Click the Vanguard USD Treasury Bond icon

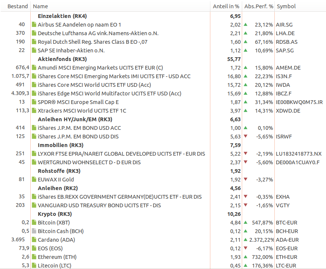tap(34, 205)
